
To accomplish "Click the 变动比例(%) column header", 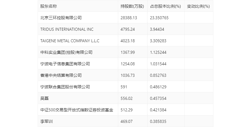I will tap(198, 6).
